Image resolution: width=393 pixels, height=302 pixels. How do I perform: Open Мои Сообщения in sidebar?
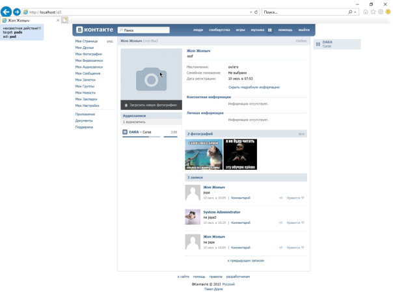[88, 74]
